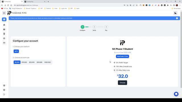This screenshot has height=102, width=182.
Task: Select the $25,000 account size
Action: [x=32, y=62]
